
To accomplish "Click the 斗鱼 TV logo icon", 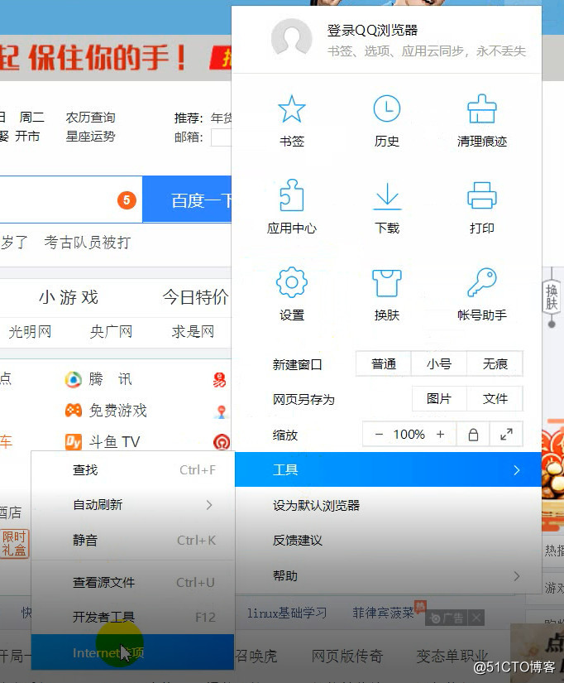I will [x=73, y=442].
